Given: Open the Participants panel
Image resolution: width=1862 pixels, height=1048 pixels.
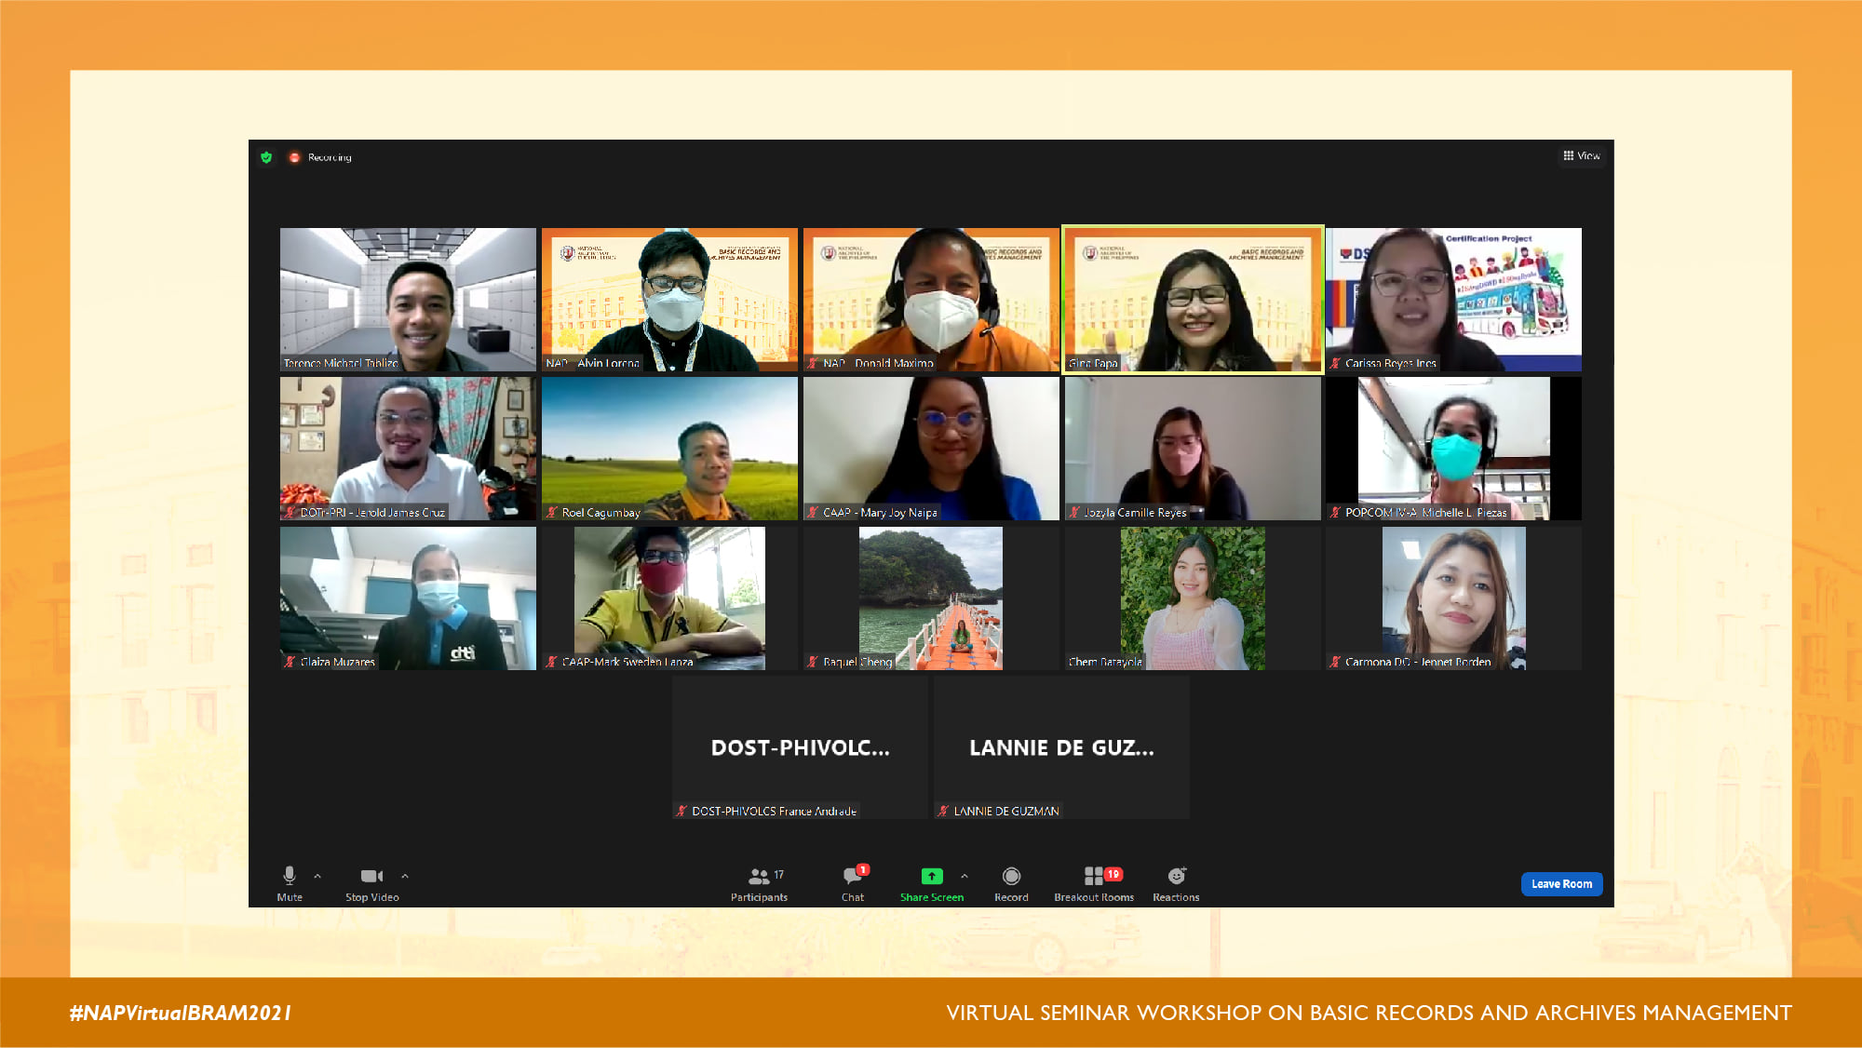Looking at the screenshot, I should [760, 883].
